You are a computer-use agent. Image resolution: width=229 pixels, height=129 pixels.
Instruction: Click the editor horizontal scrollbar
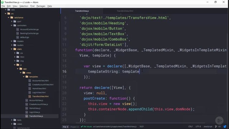click(140, 123)
